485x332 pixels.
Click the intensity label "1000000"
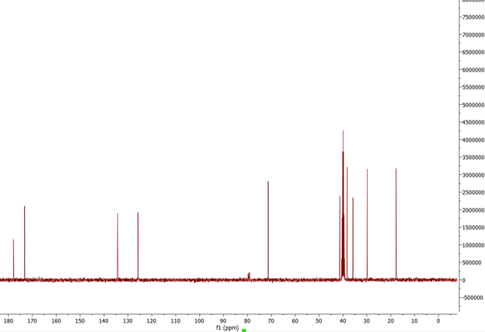coord(473,245)
